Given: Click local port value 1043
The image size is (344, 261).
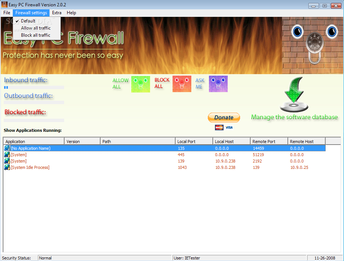Looking at the screenshot, I should pos(182,167).
